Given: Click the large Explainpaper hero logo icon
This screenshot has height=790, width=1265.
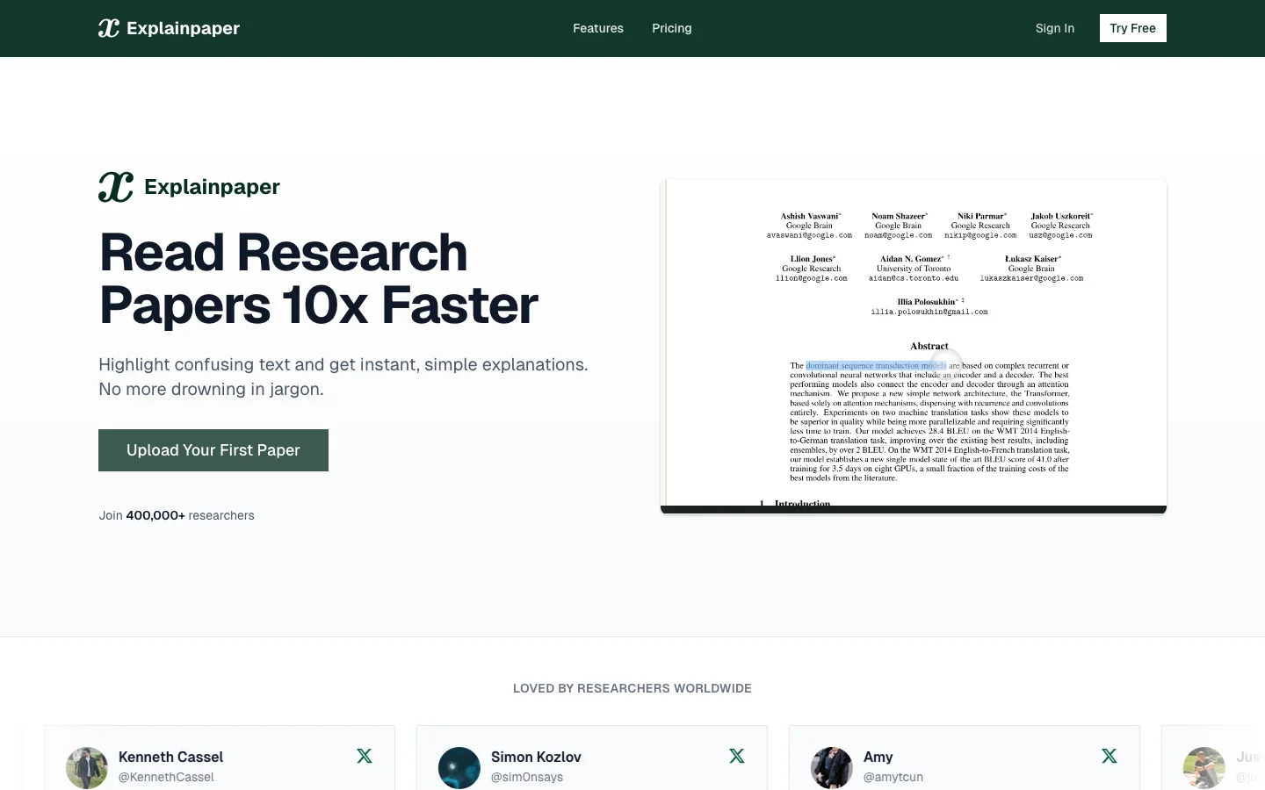Looking at the screenshot, I should [116, 187].
